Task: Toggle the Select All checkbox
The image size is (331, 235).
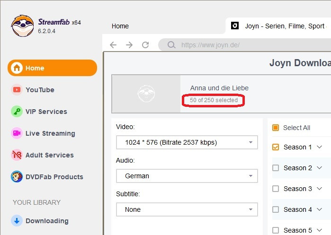Action: pyautogui.click(x=276, y=128)
